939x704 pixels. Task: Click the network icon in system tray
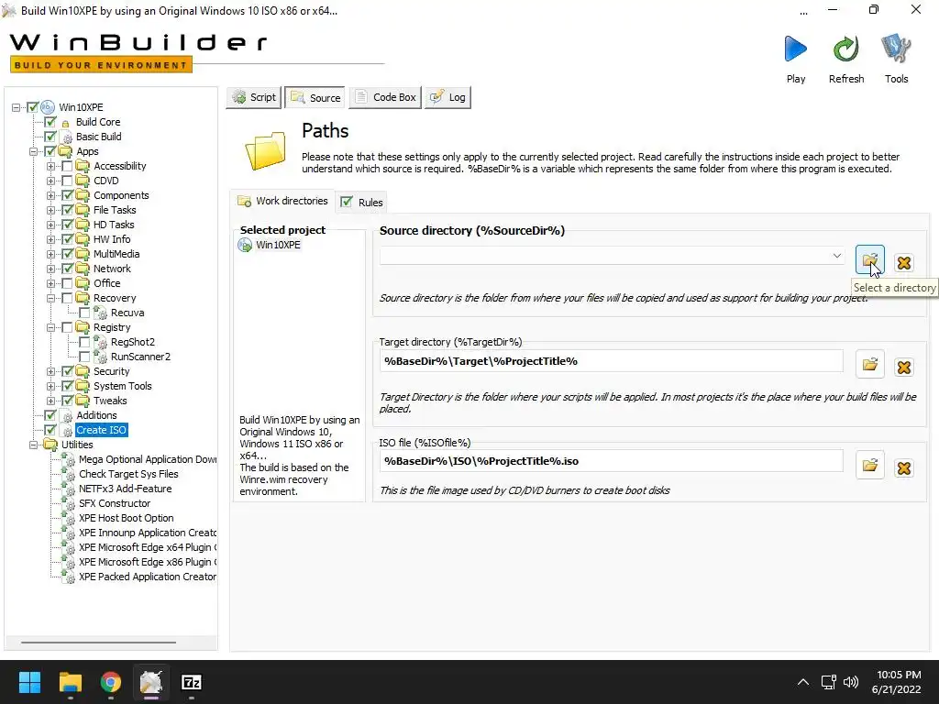[x=828, y=682]
